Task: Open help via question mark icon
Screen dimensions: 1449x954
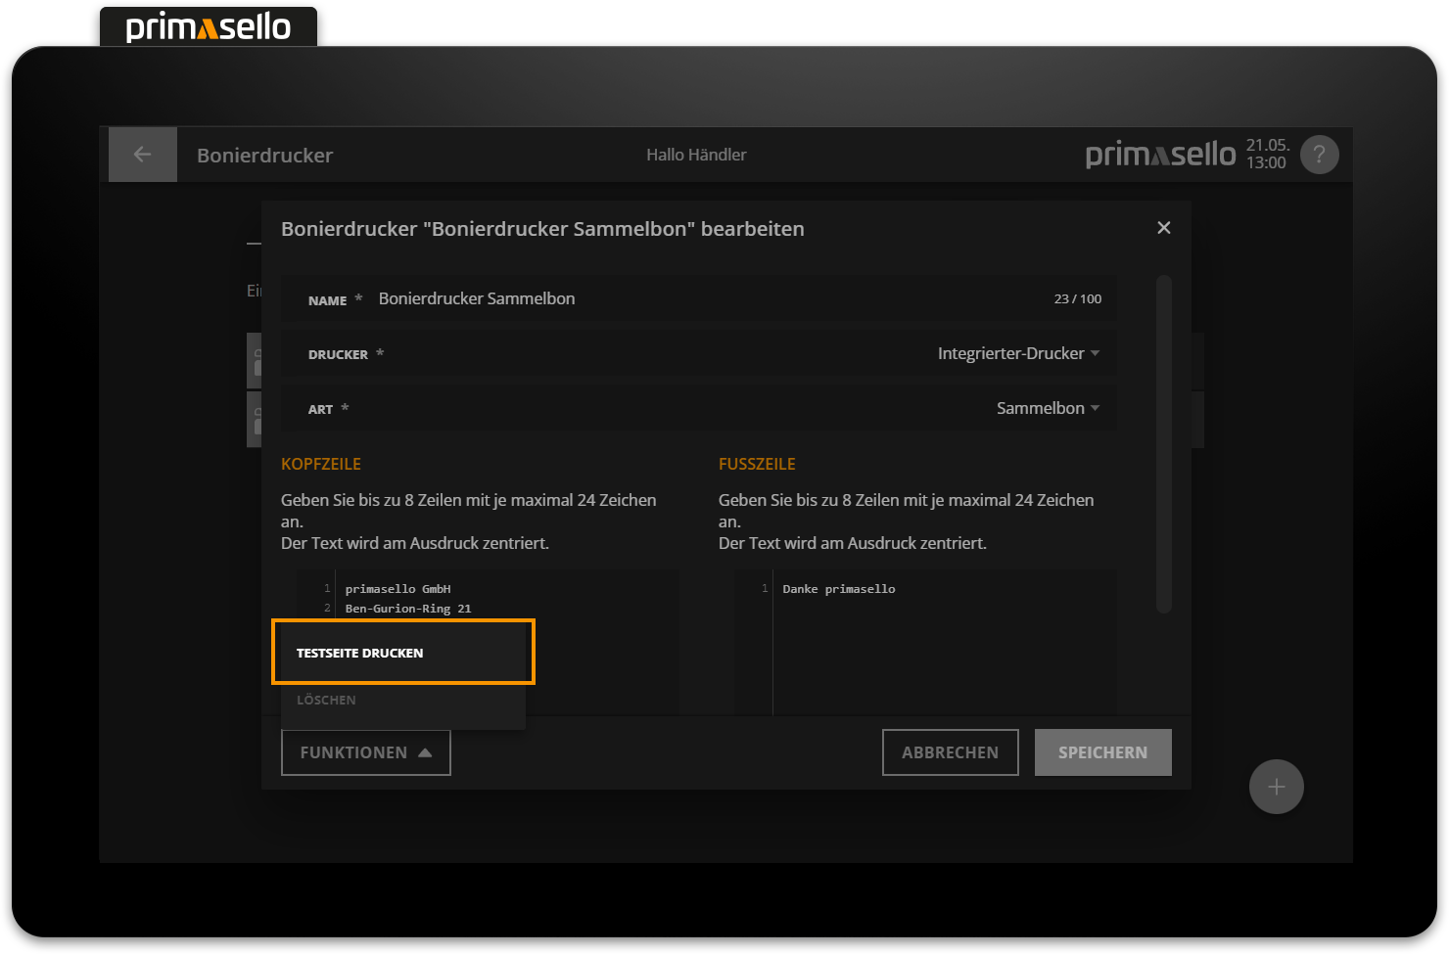Action: [x=1319, y=155]
